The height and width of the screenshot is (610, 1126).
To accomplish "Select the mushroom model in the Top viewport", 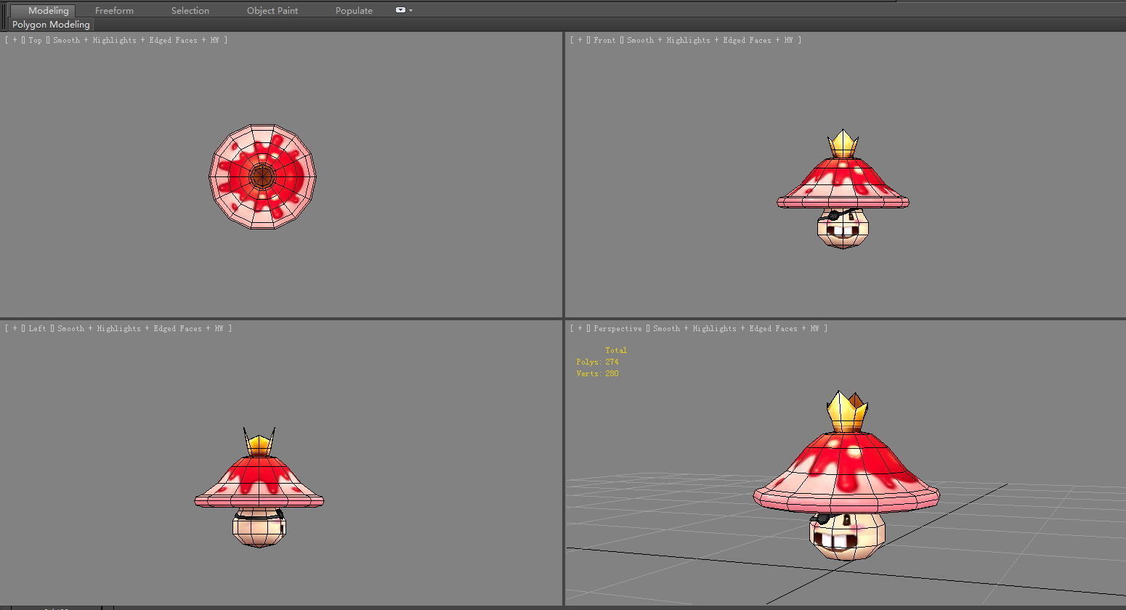I will coord(262,176).
